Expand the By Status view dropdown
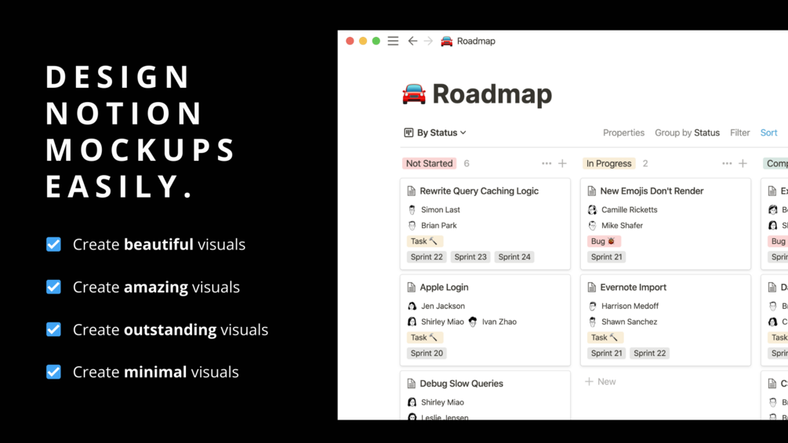This screenshot has width=788, height=443. pos(436,133)
